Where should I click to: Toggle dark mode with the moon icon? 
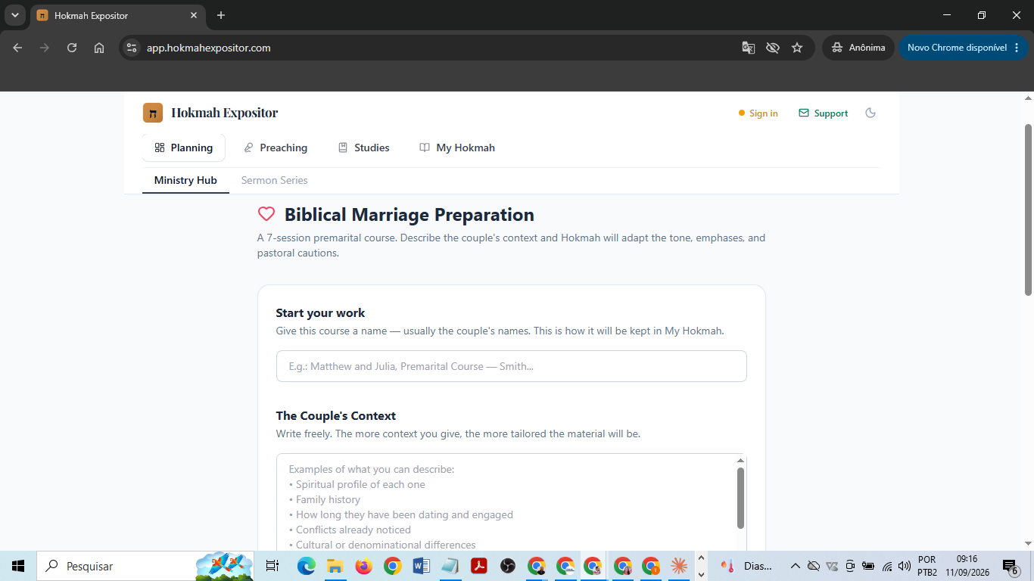870,113
